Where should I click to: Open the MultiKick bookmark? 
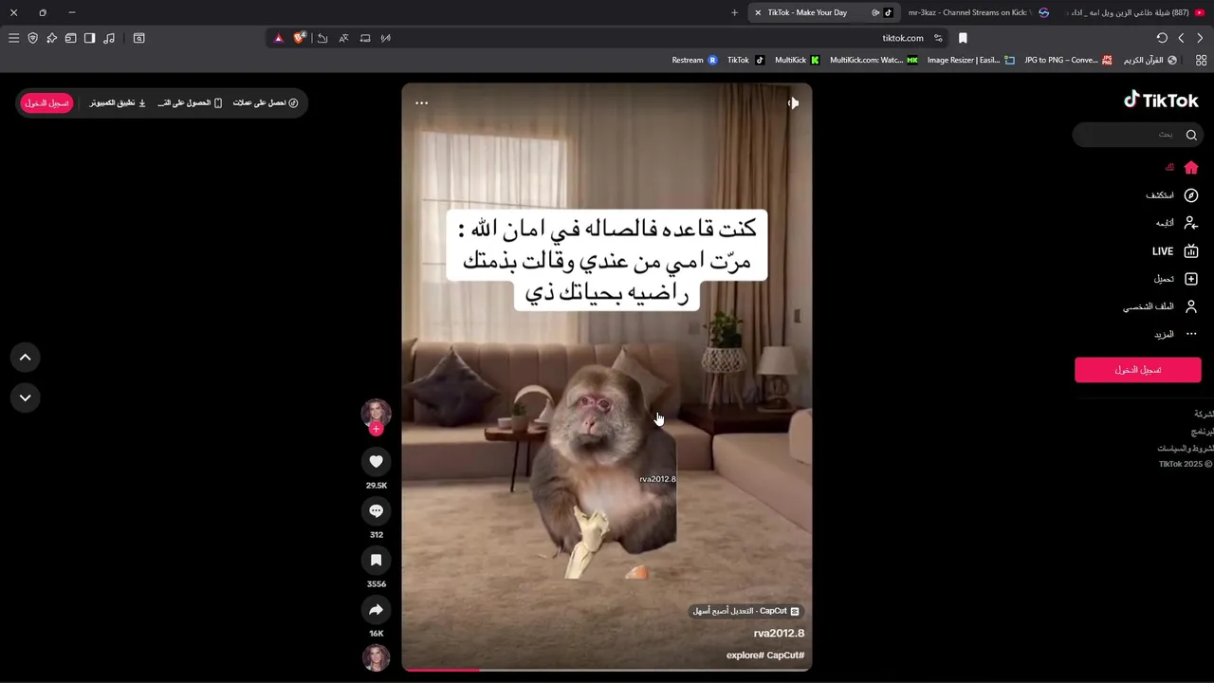pos(797,60)
